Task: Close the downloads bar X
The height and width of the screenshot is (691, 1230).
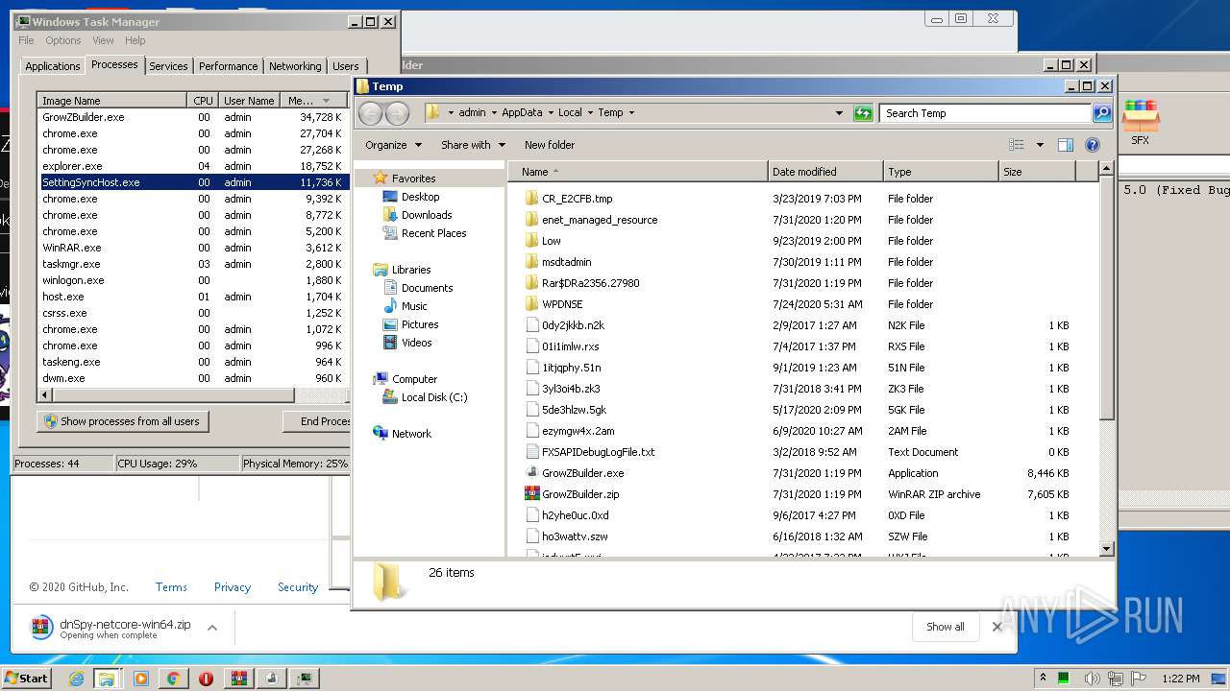Action: click(x=996, y=627)
